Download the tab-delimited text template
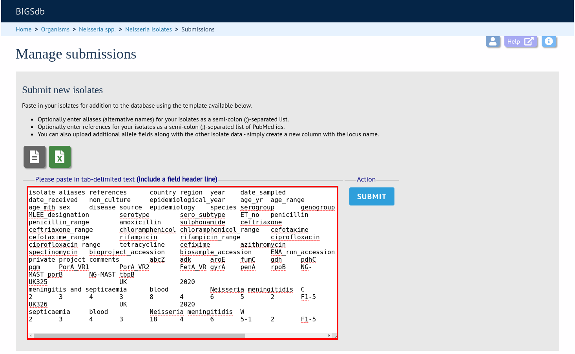The height and width of the screenshot is (354, 575). [35, 157]
